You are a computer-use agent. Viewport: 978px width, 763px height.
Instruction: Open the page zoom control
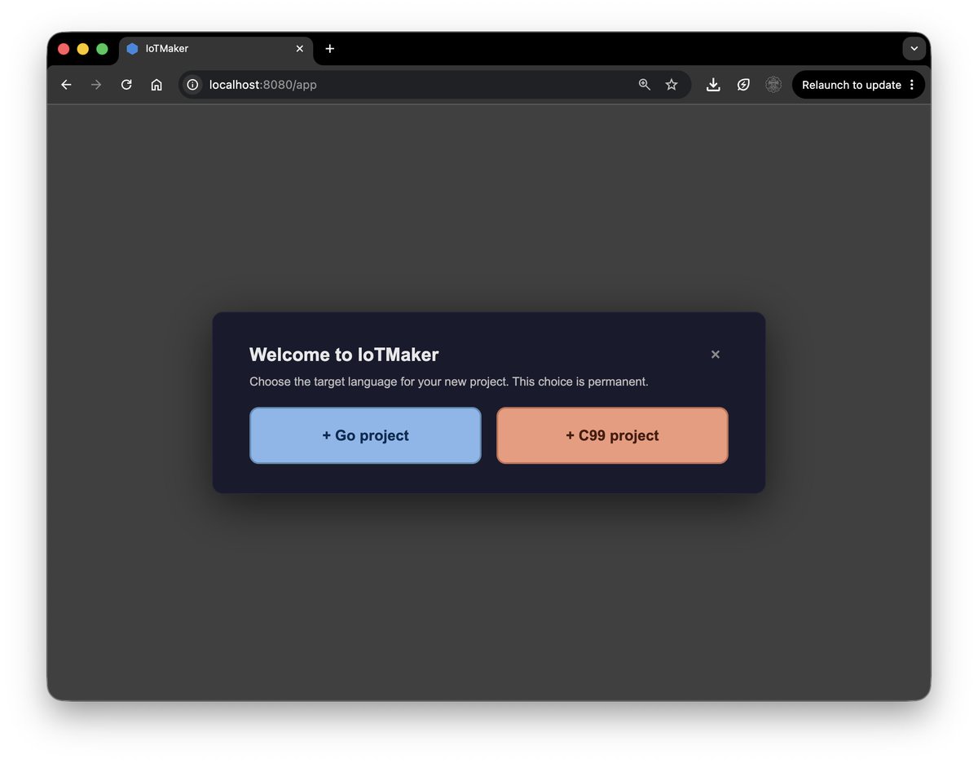pyautogui.click(x=645, y=85)
